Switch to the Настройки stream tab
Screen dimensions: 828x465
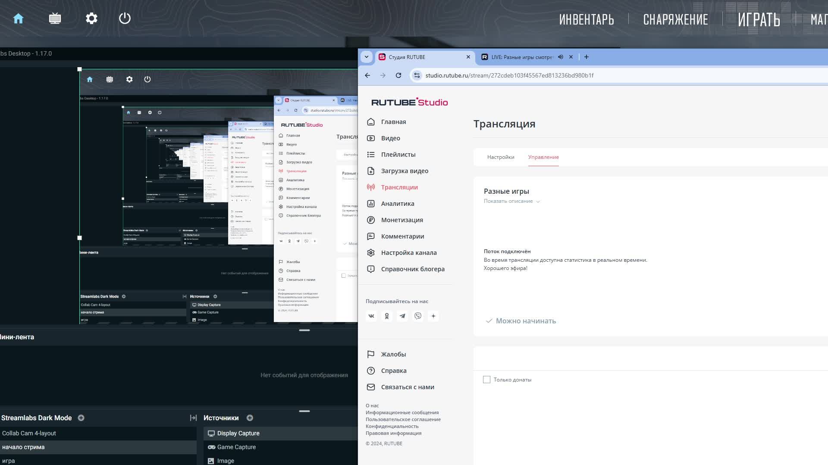pyautogui.click(x=501, y=157)
